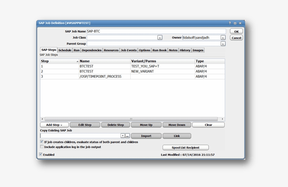Switch to the Schedule tab
This screenshot has width=288, height=187.
tap(65, 50)
